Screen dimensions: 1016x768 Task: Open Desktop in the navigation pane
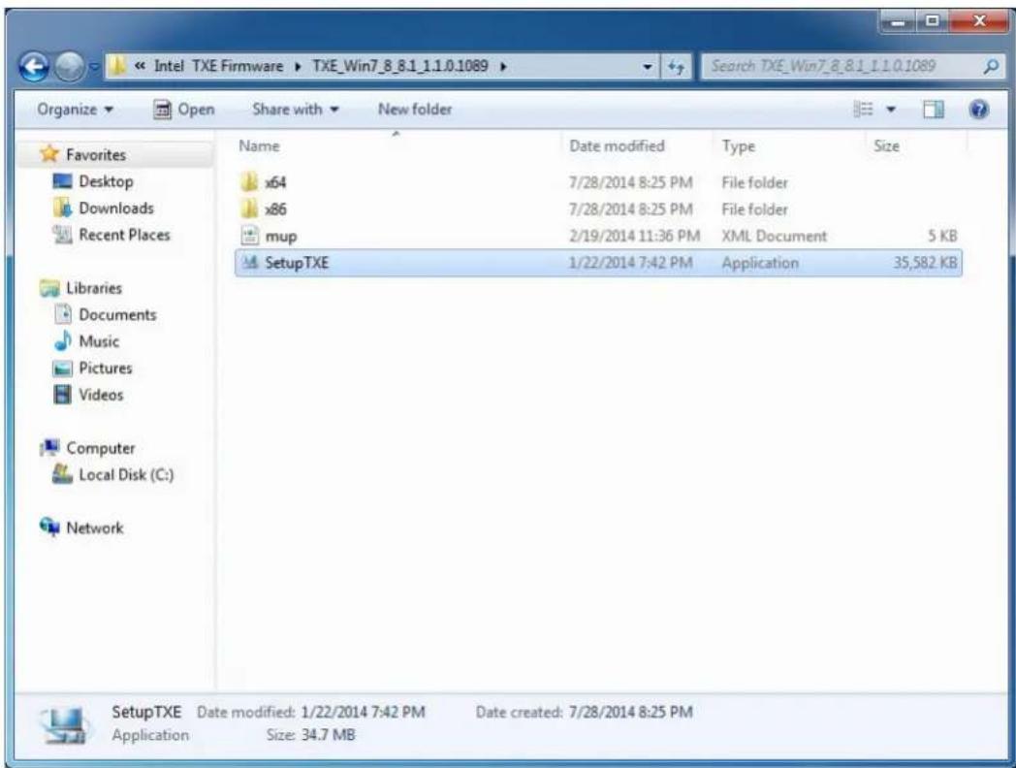click(x=106, y=181)
